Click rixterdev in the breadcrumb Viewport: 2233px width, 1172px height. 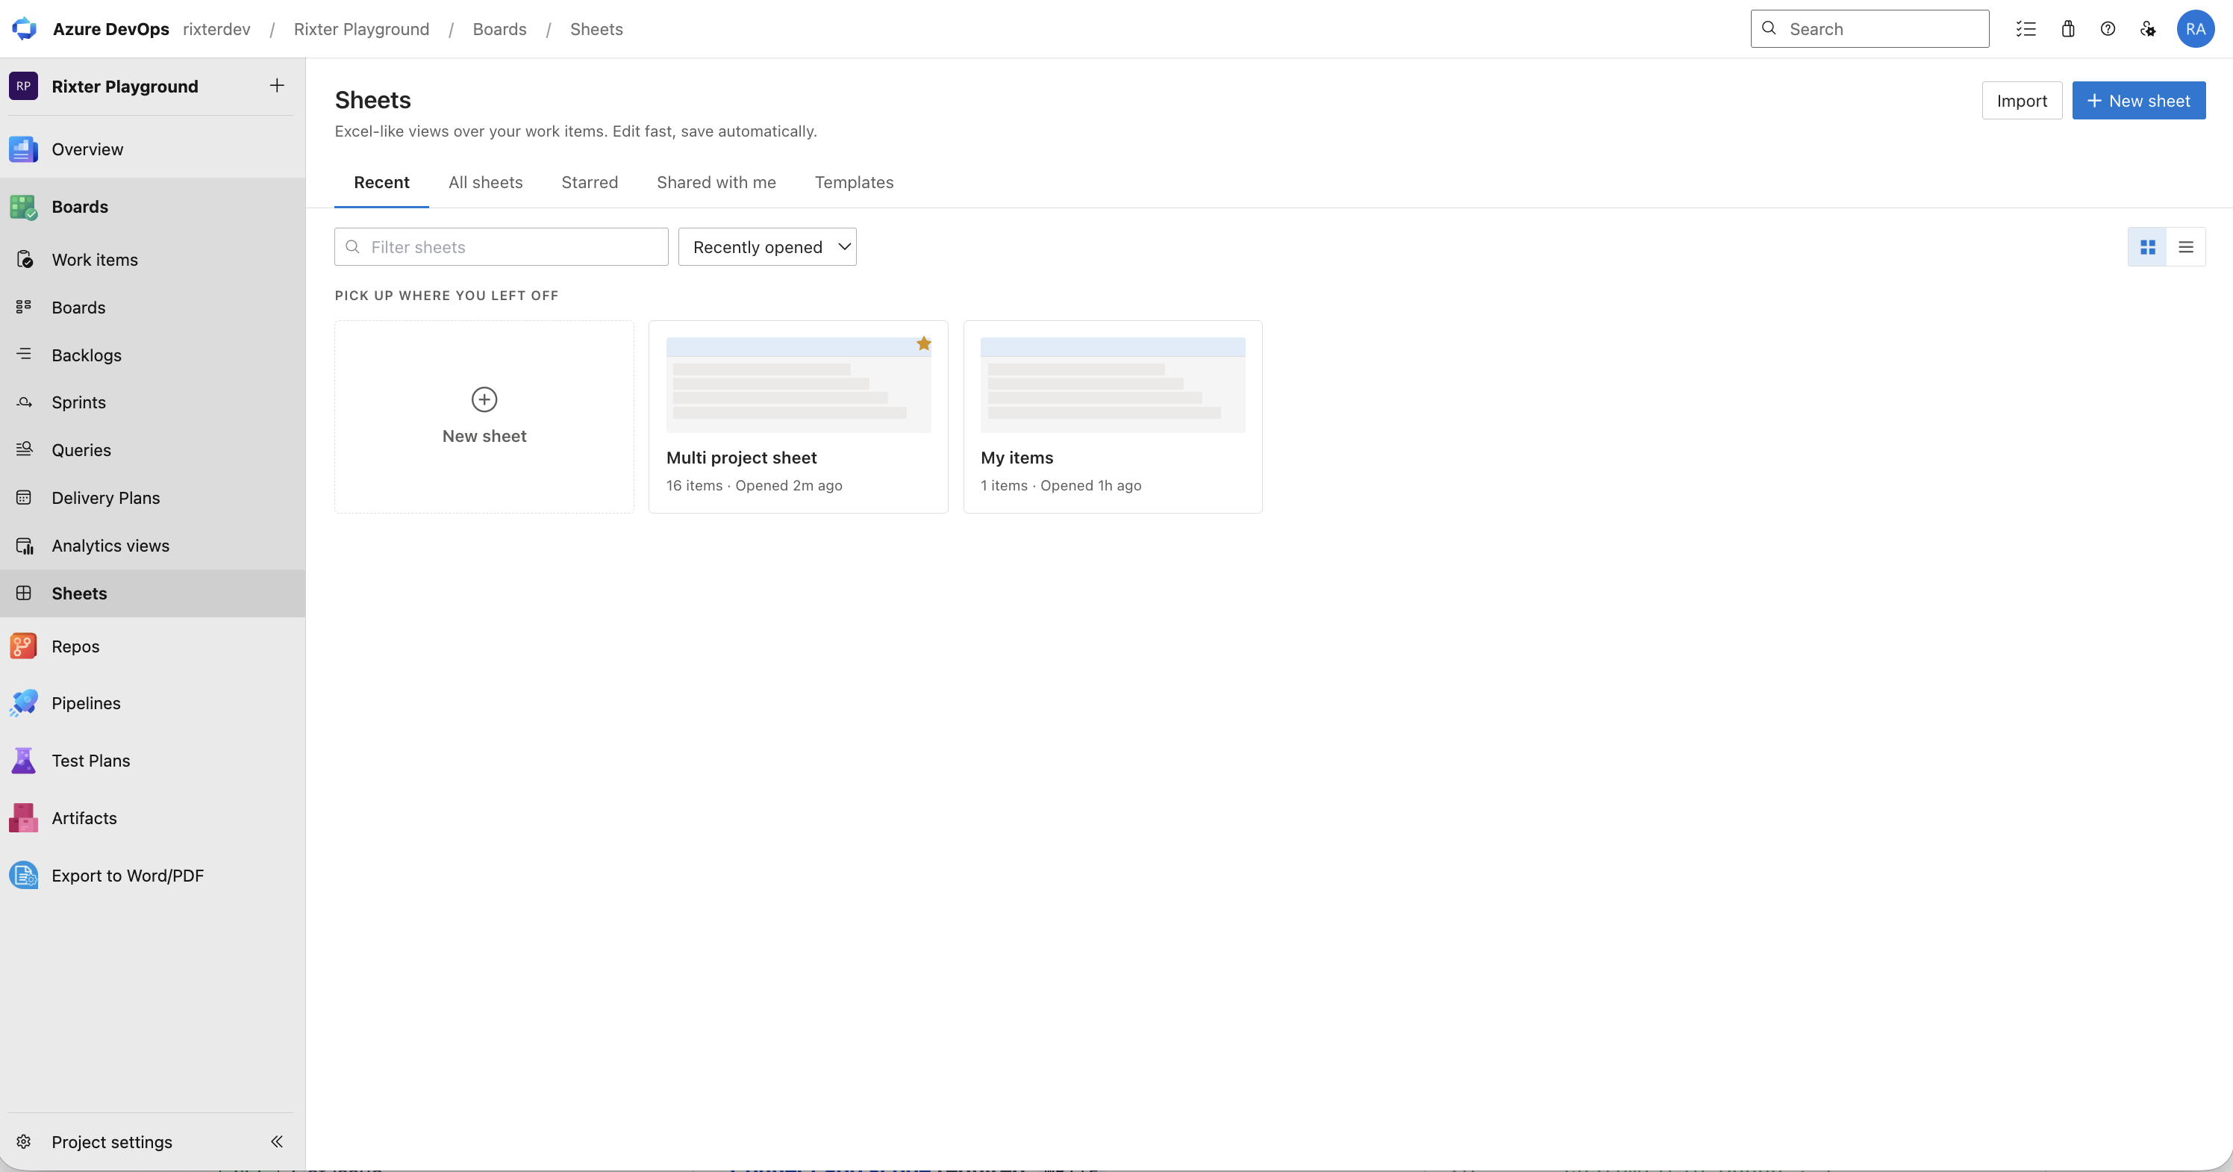click(216, 28)
